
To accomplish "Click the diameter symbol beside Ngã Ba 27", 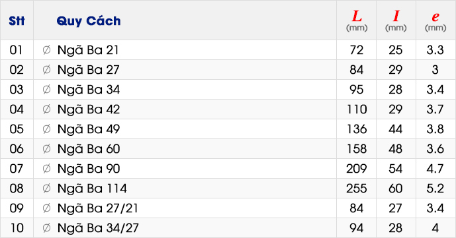I will click(x=46, y=70).
